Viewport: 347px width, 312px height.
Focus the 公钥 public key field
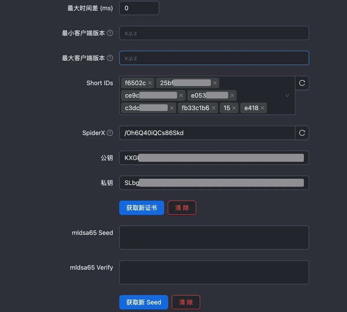214,158
